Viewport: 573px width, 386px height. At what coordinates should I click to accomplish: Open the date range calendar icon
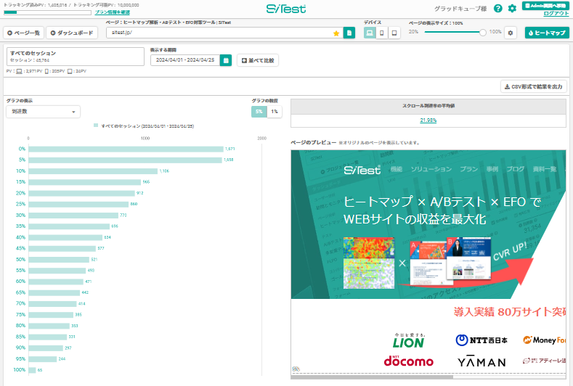[226, 60]
